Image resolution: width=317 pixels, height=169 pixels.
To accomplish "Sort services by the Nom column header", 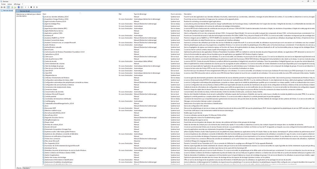I will tap(45, 14).
